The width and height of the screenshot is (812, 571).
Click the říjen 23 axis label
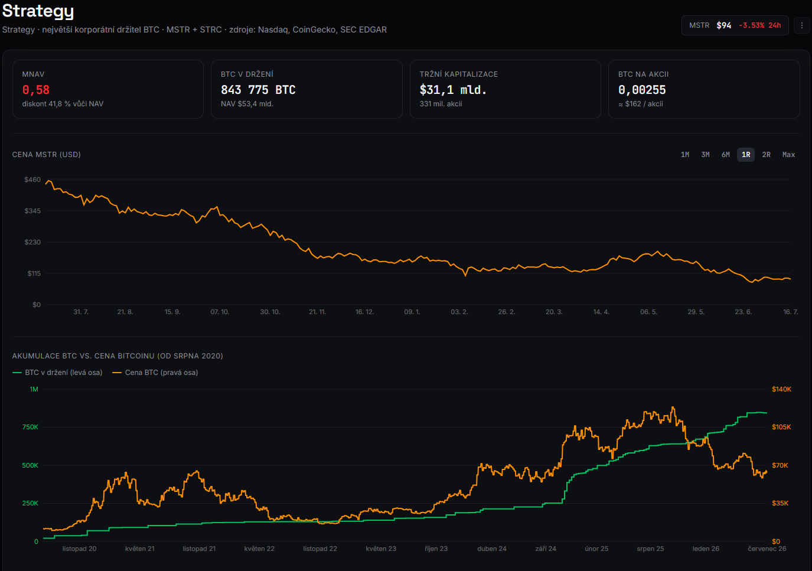tap(436, 549)
